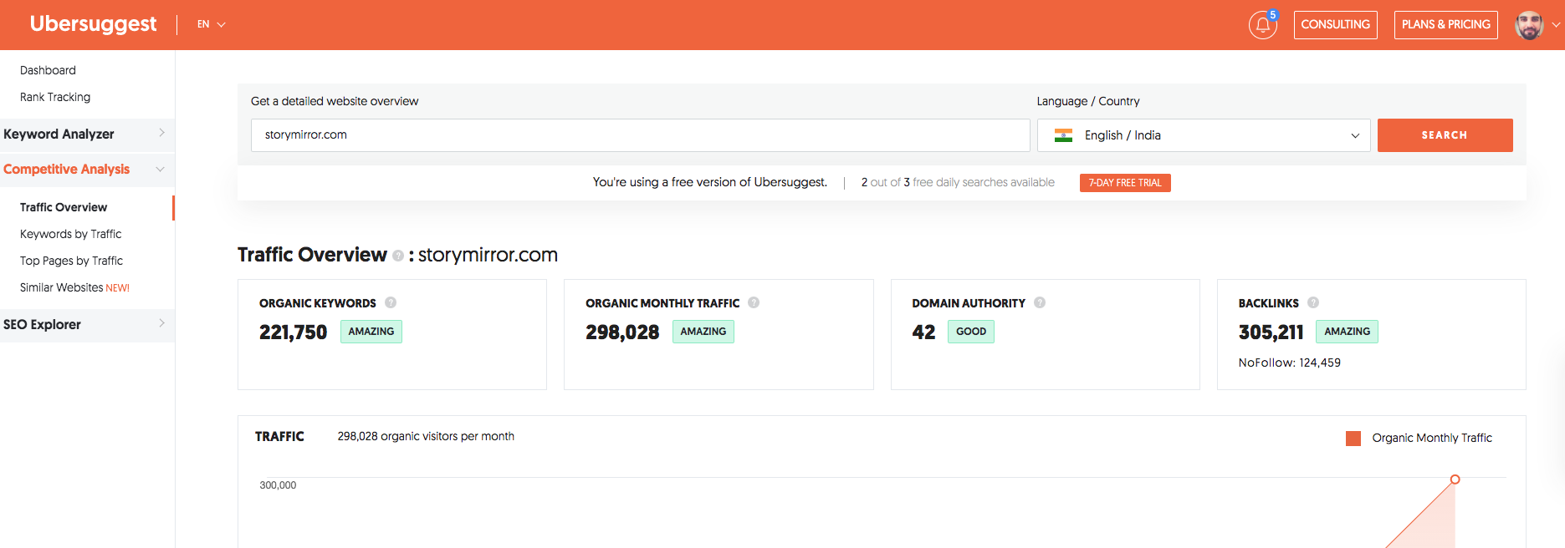
Task: Click help icon beside Traffic Overview heading
Action: pyautogui.click(x=398, y=256)
